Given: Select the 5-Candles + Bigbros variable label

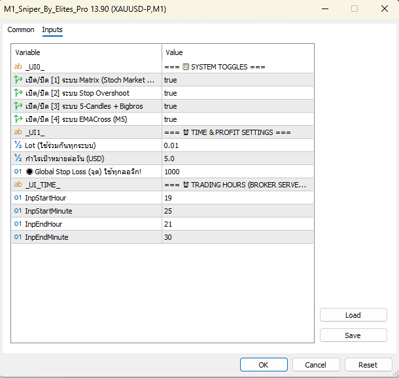Looking at the screenshot, I should [x=84, y=106].
